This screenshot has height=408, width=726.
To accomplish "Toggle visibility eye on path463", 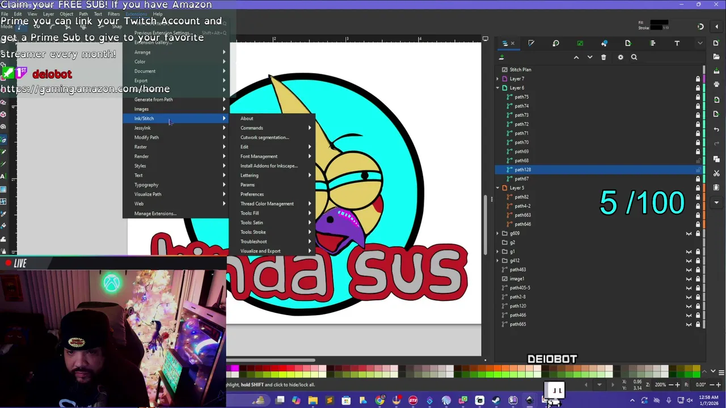I will point(689,270).
